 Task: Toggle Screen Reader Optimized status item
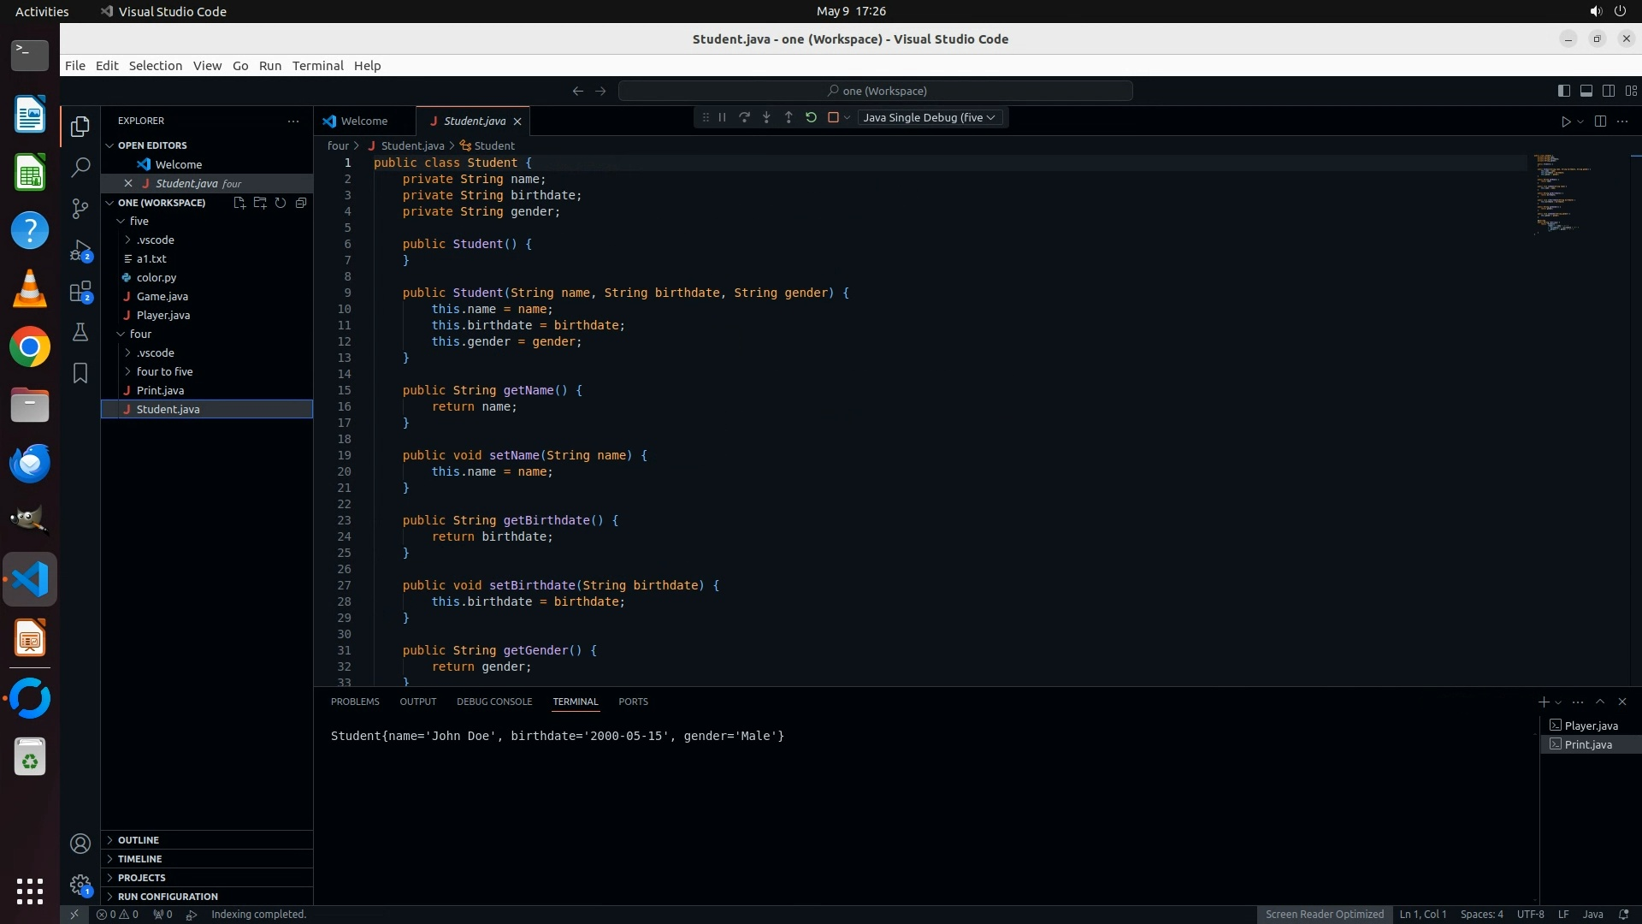pyautogui.click(x=1324, y=914)
